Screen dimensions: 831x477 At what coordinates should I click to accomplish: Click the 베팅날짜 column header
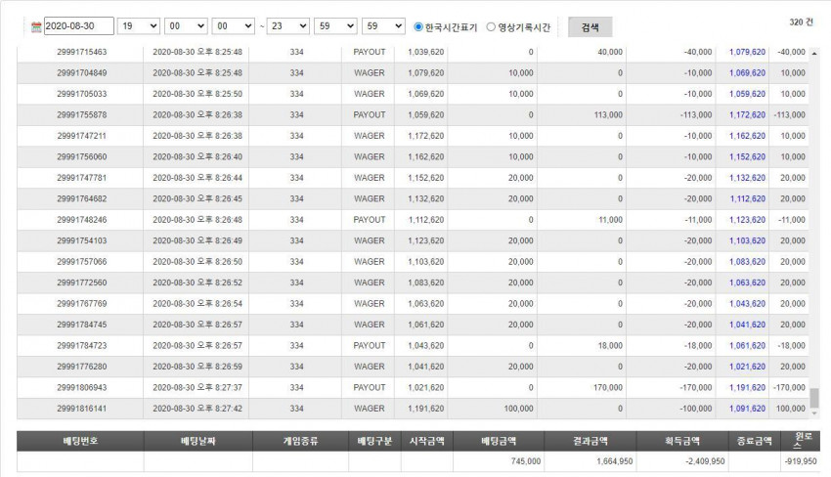pos(198,441)
